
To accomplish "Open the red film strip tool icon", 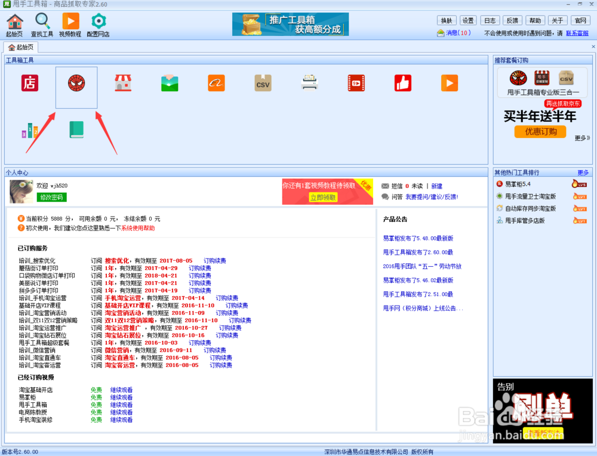I will point(356,83).
